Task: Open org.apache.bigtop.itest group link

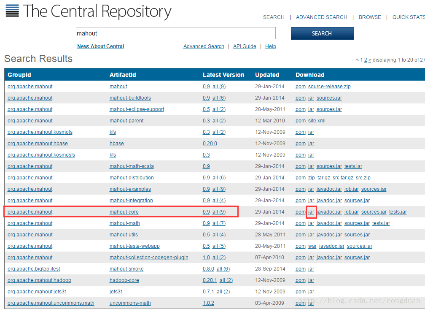Action: pos(34,269)
